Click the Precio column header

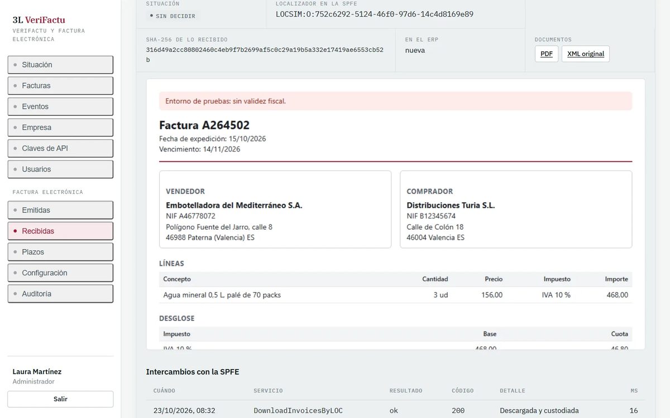[494, 279]
